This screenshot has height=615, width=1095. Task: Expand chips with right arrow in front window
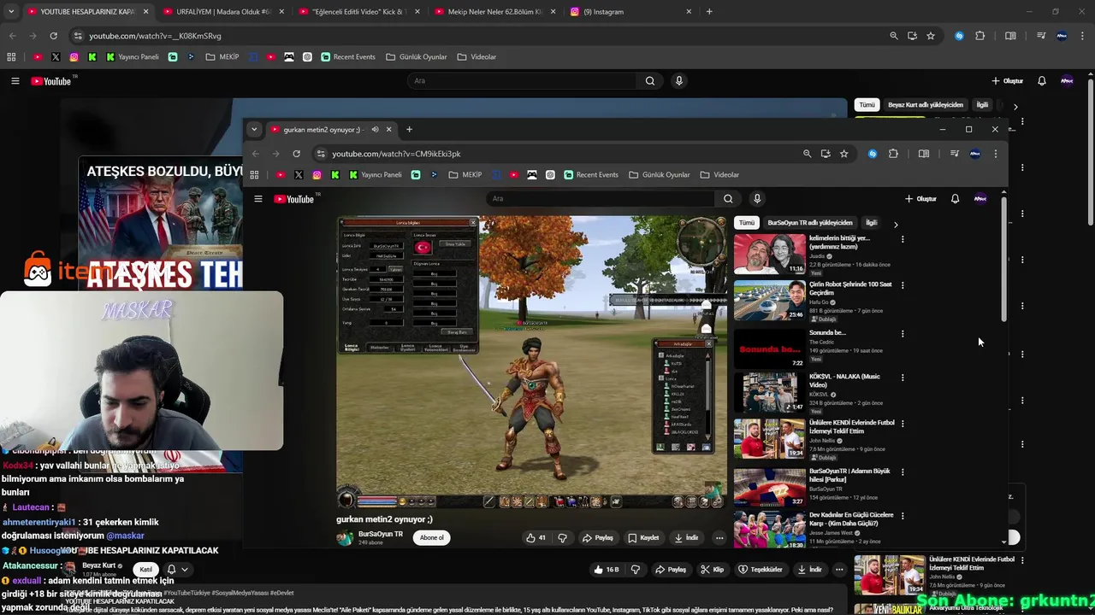click(x=896, y=224)
